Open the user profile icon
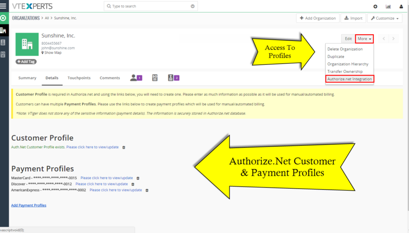 coord(401,7)
